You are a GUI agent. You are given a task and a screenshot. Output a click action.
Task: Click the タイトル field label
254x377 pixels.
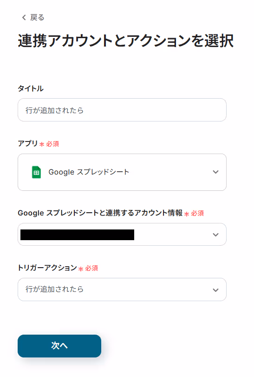click(31, 88)
